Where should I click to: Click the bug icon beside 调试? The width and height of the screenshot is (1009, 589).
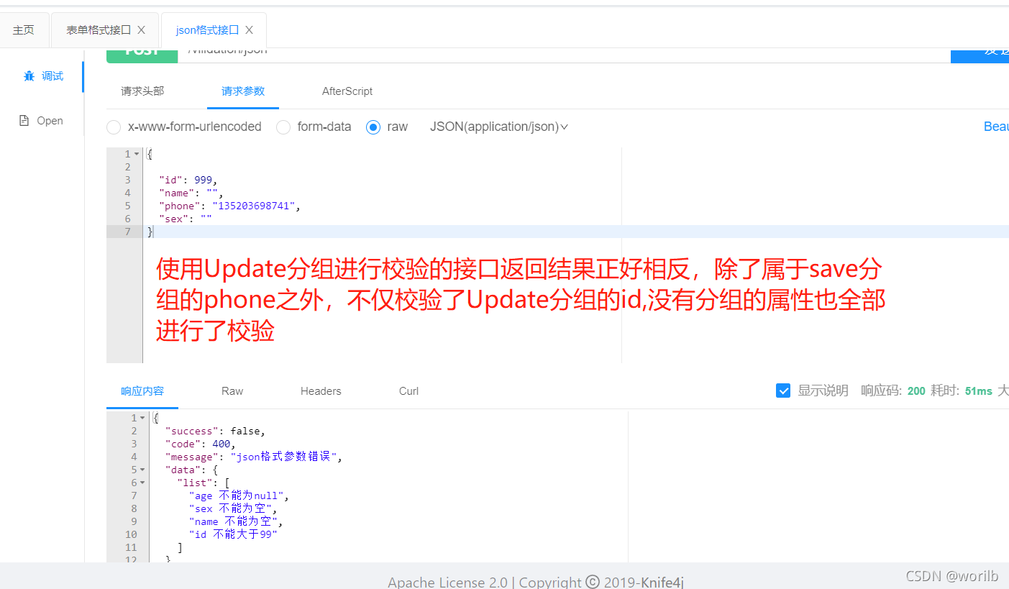coord(29,76)
